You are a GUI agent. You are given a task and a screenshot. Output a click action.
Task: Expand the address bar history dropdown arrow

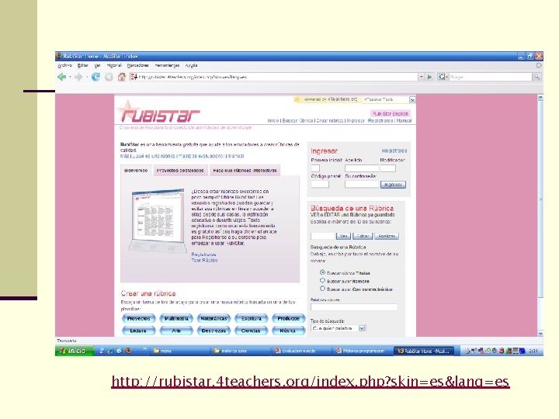pyautogui.click(x=421, y=77)
